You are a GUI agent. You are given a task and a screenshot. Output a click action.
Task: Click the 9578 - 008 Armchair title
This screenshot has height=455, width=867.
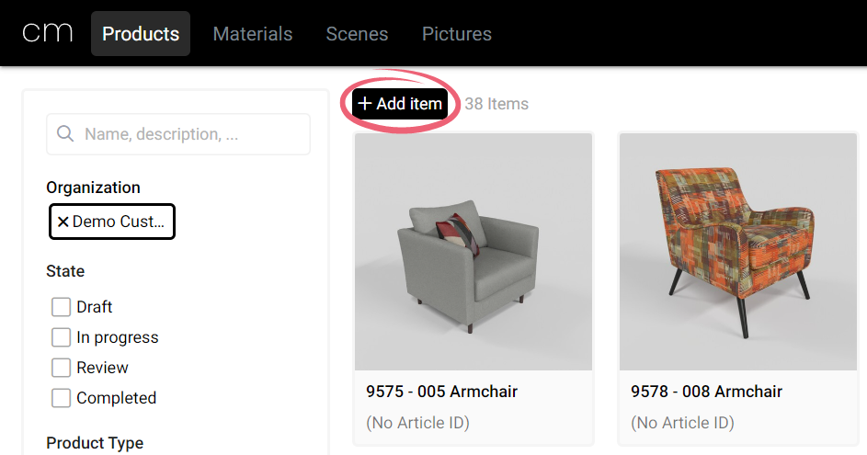click(706, 392)
